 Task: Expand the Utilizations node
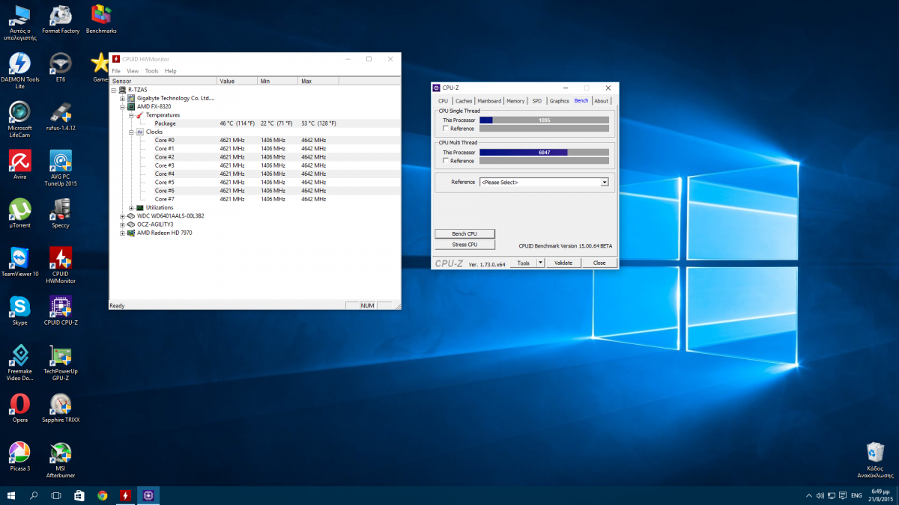(x=131, y=207)
